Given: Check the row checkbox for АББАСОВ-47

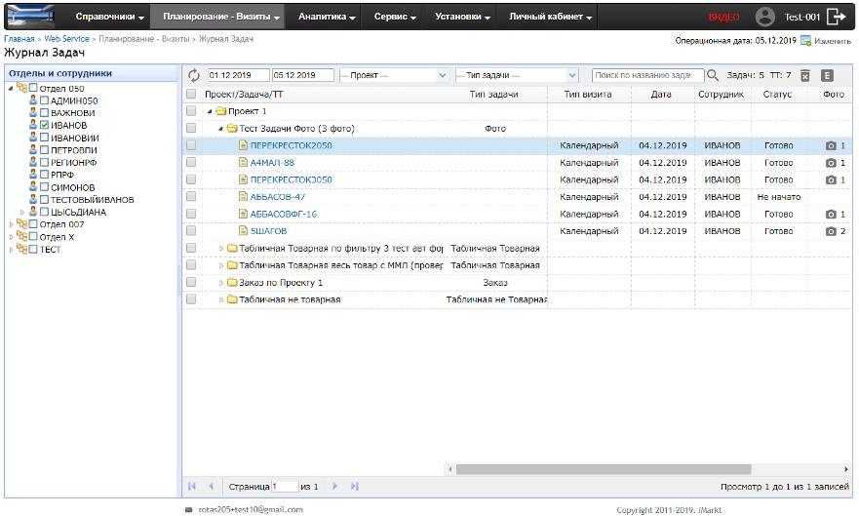Looking at the screenshot, I should pyautogui.click(x=191, y=196).
